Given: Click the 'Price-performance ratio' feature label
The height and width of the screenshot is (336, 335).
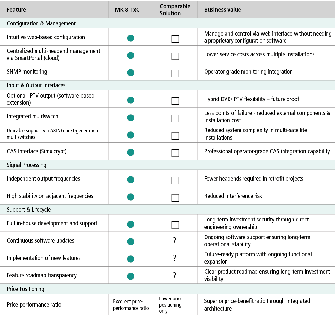Looking at the screenshot, I should click(x=34, y=305).
